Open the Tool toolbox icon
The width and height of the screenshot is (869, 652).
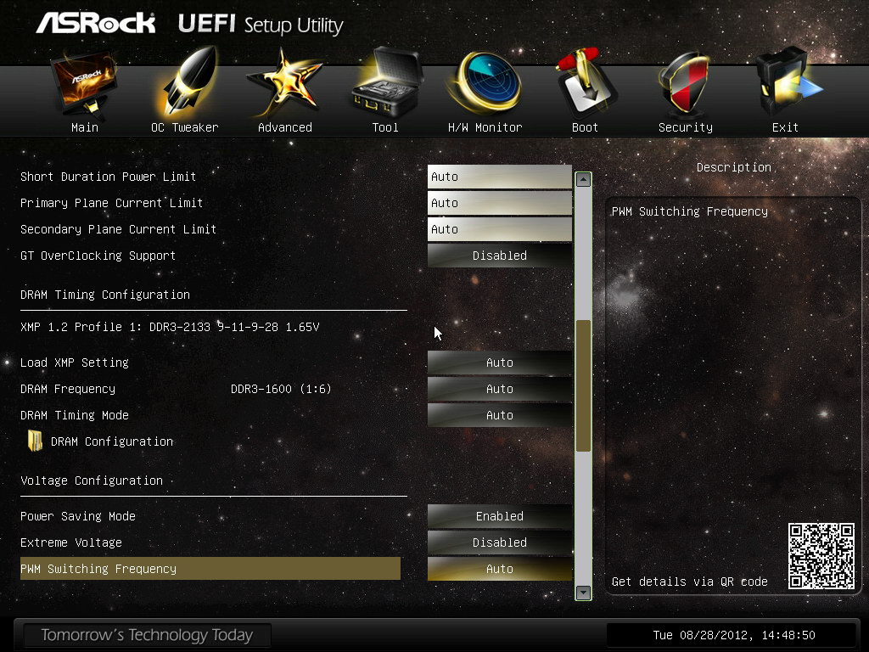(x=386, y=81)
